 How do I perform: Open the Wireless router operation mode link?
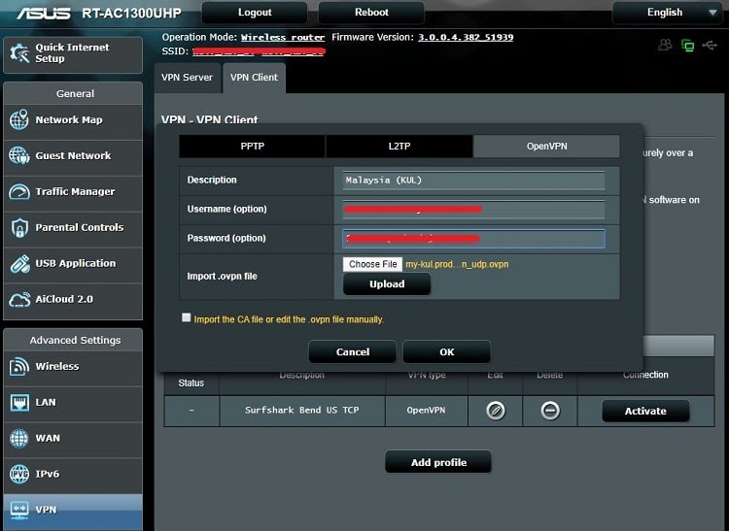283,38
